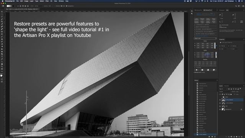Viewport: 245px width, 138px height.
Task: Hide the selected top layer via eye
Action: (220, 100)
